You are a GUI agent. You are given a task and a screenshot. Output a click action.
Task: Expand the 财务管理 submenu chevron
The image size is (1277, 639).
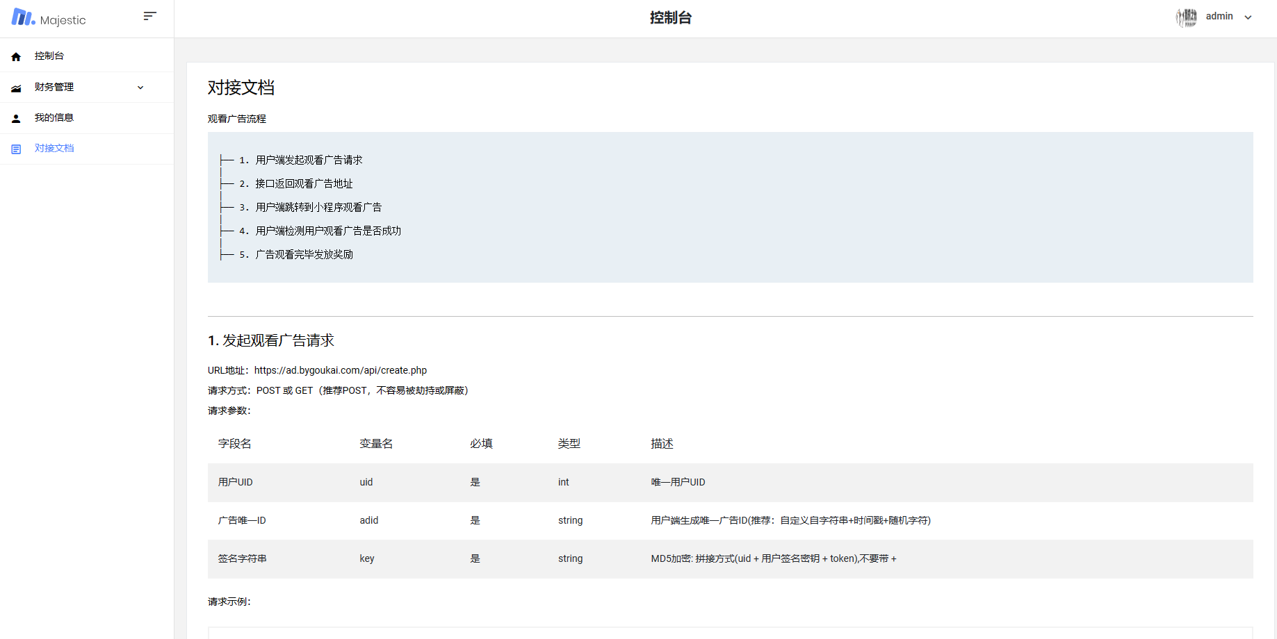[x=140, y=88]
